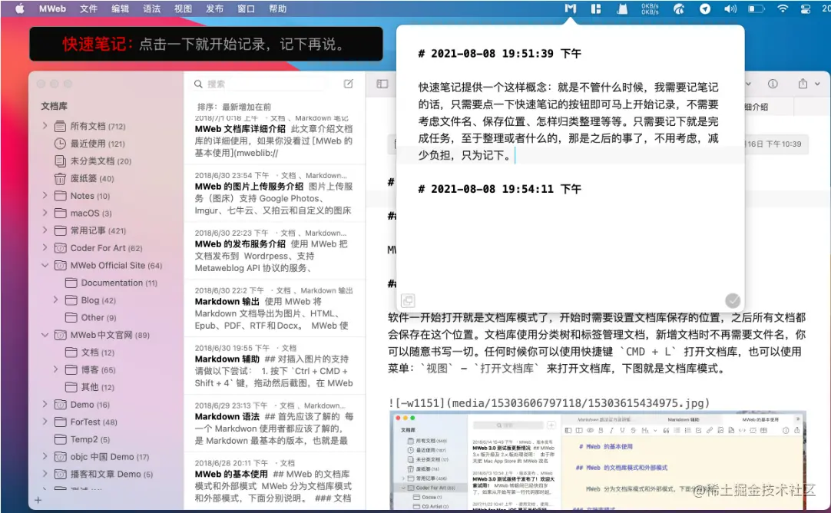Open the 视图 menu

pos(181,8)
